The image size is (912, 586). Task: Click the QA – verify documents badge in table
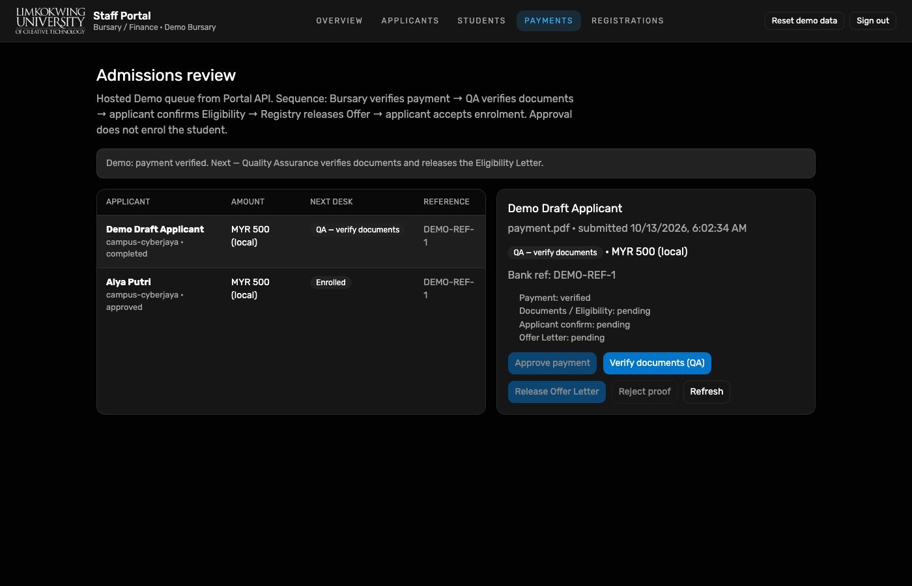click(358, 230)
